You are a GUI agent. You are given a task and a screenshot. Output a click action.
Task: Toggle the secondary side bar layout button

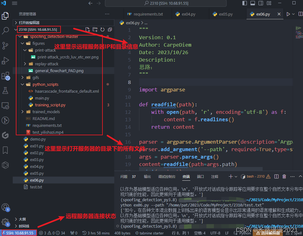(x=261, y=3)
